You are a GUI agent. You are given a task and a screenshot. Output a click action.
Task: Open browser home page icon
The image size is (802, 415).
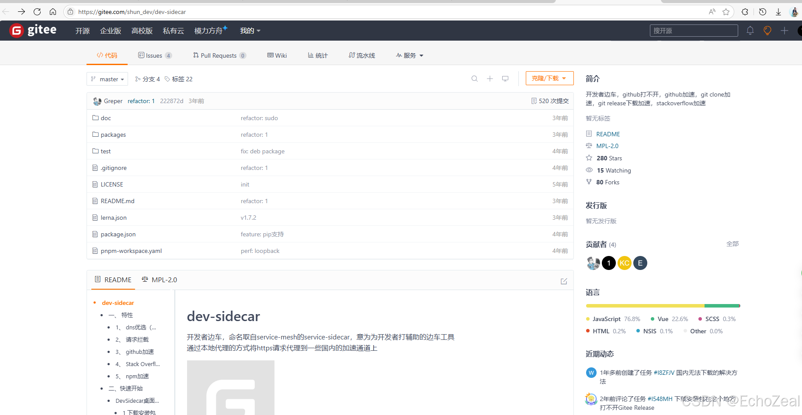pyautogui.click(x=53, y=12)
